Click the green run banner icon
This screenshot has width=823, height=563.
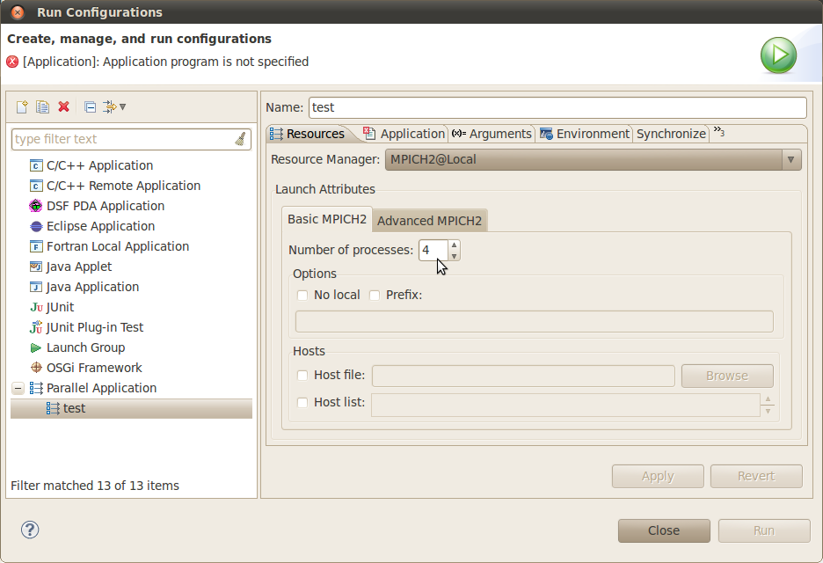click(x=778, y=55)
